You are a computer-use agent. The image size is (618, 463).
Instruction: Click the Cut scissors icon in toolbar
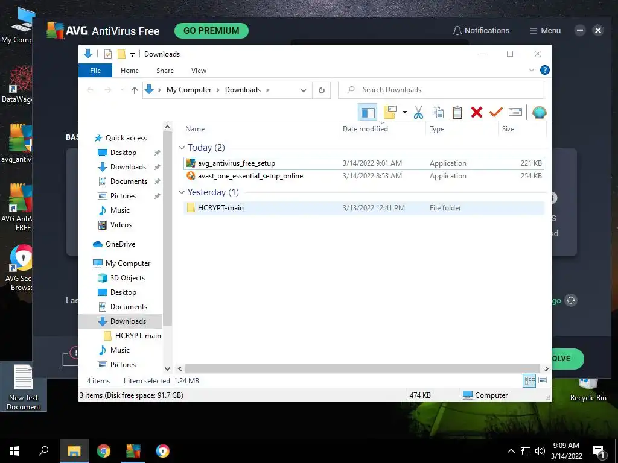418,113
